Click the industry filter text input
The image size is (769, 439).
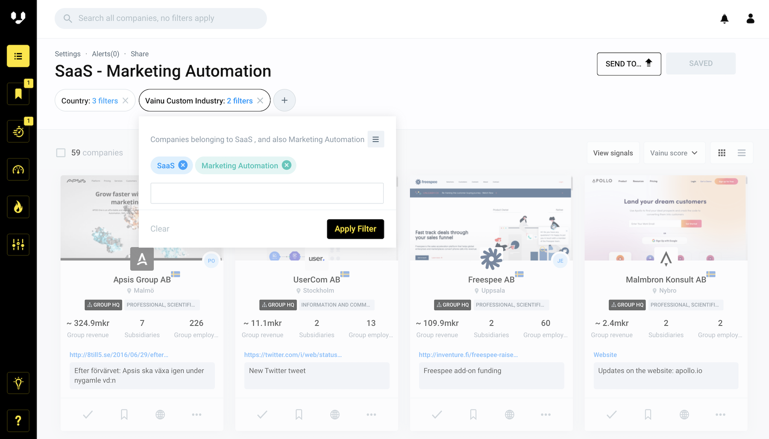[267, 194]
